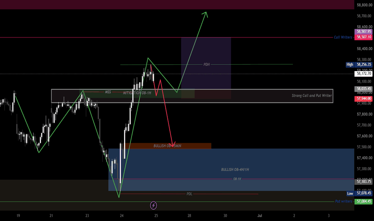Select the BULLISH OB-4H/1H zone label
The image size is (374, 221).
coord(235,170)
